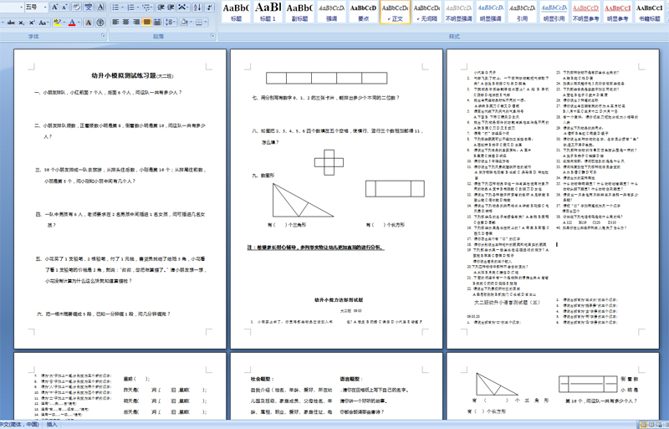This screenshot has height=429, width=669.
Task: Click the paragraph Shading paint bucket icon
Action: tap(185, 22)
